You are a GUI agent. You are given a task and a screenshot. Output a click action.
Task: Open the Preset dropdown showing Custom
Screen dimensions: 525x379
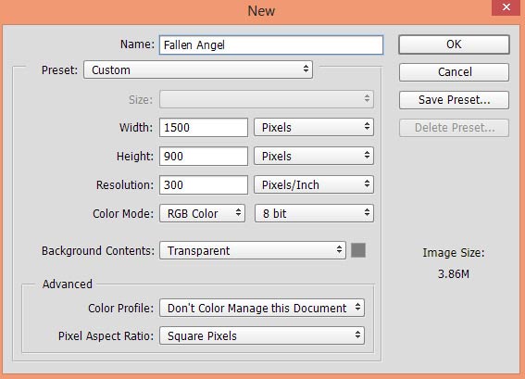tap(198, 69)
